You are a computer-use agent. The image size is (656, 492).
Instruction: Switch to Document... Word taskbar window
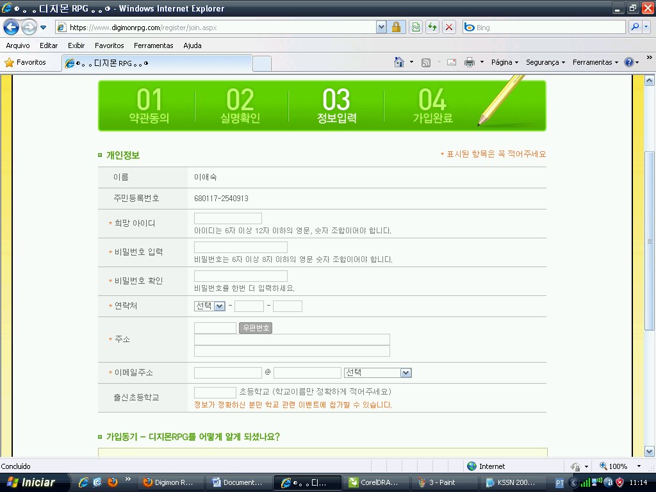(240, 482)
